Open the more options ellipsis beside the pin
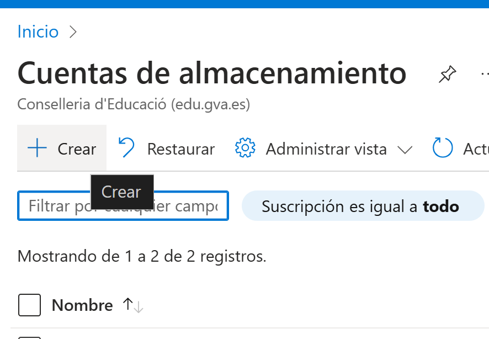The height and width of the screenshot is (339, 489). point(485,74)
